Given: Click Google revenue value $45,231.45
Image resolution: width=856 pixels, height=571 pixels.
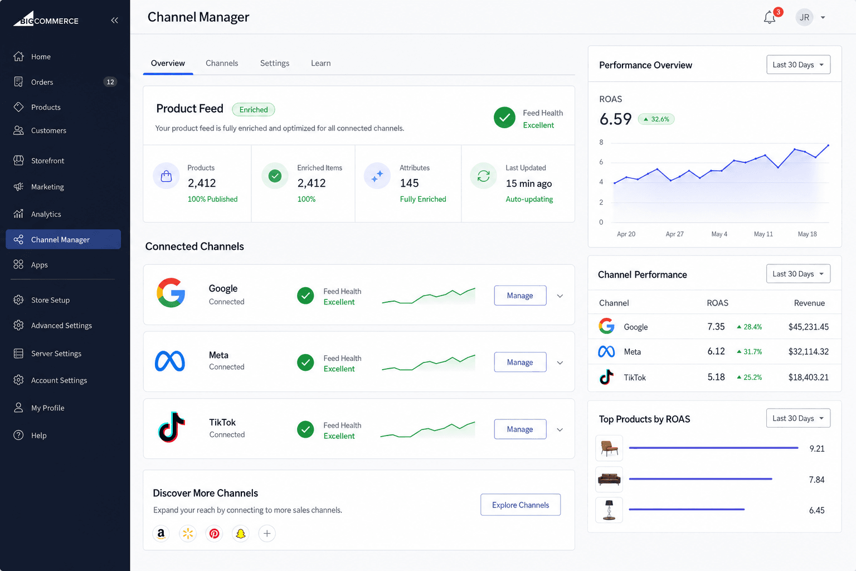Looking at the screenshot, I should coord(808,327).
